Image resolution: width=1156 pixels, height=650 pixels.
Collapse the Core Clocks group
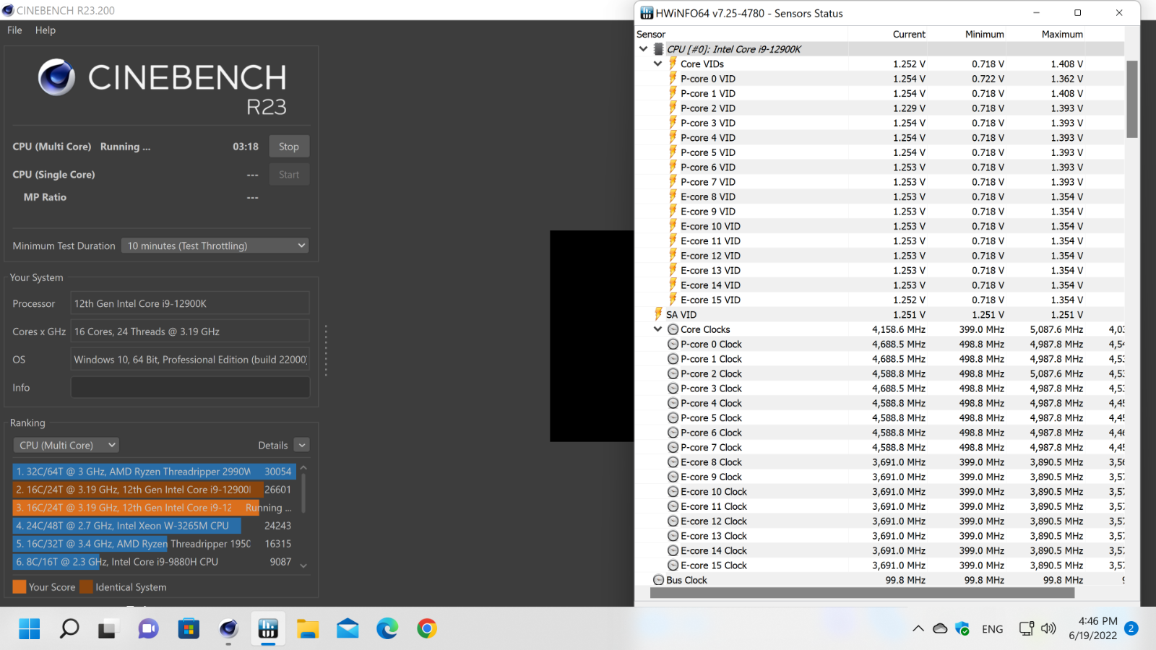click(657, 329)
